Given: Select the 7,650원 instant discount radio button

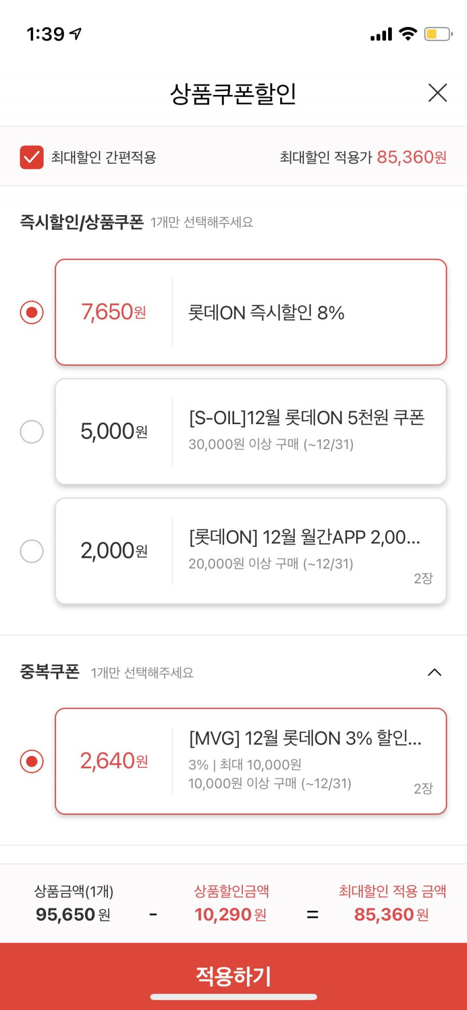Looking at the screenshot, I should click(x=32, y=312).
